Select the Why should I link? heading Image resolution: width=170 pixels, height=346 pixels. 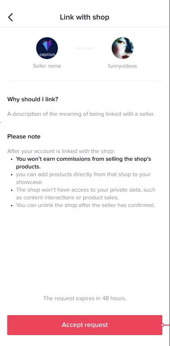pos(33,99)
